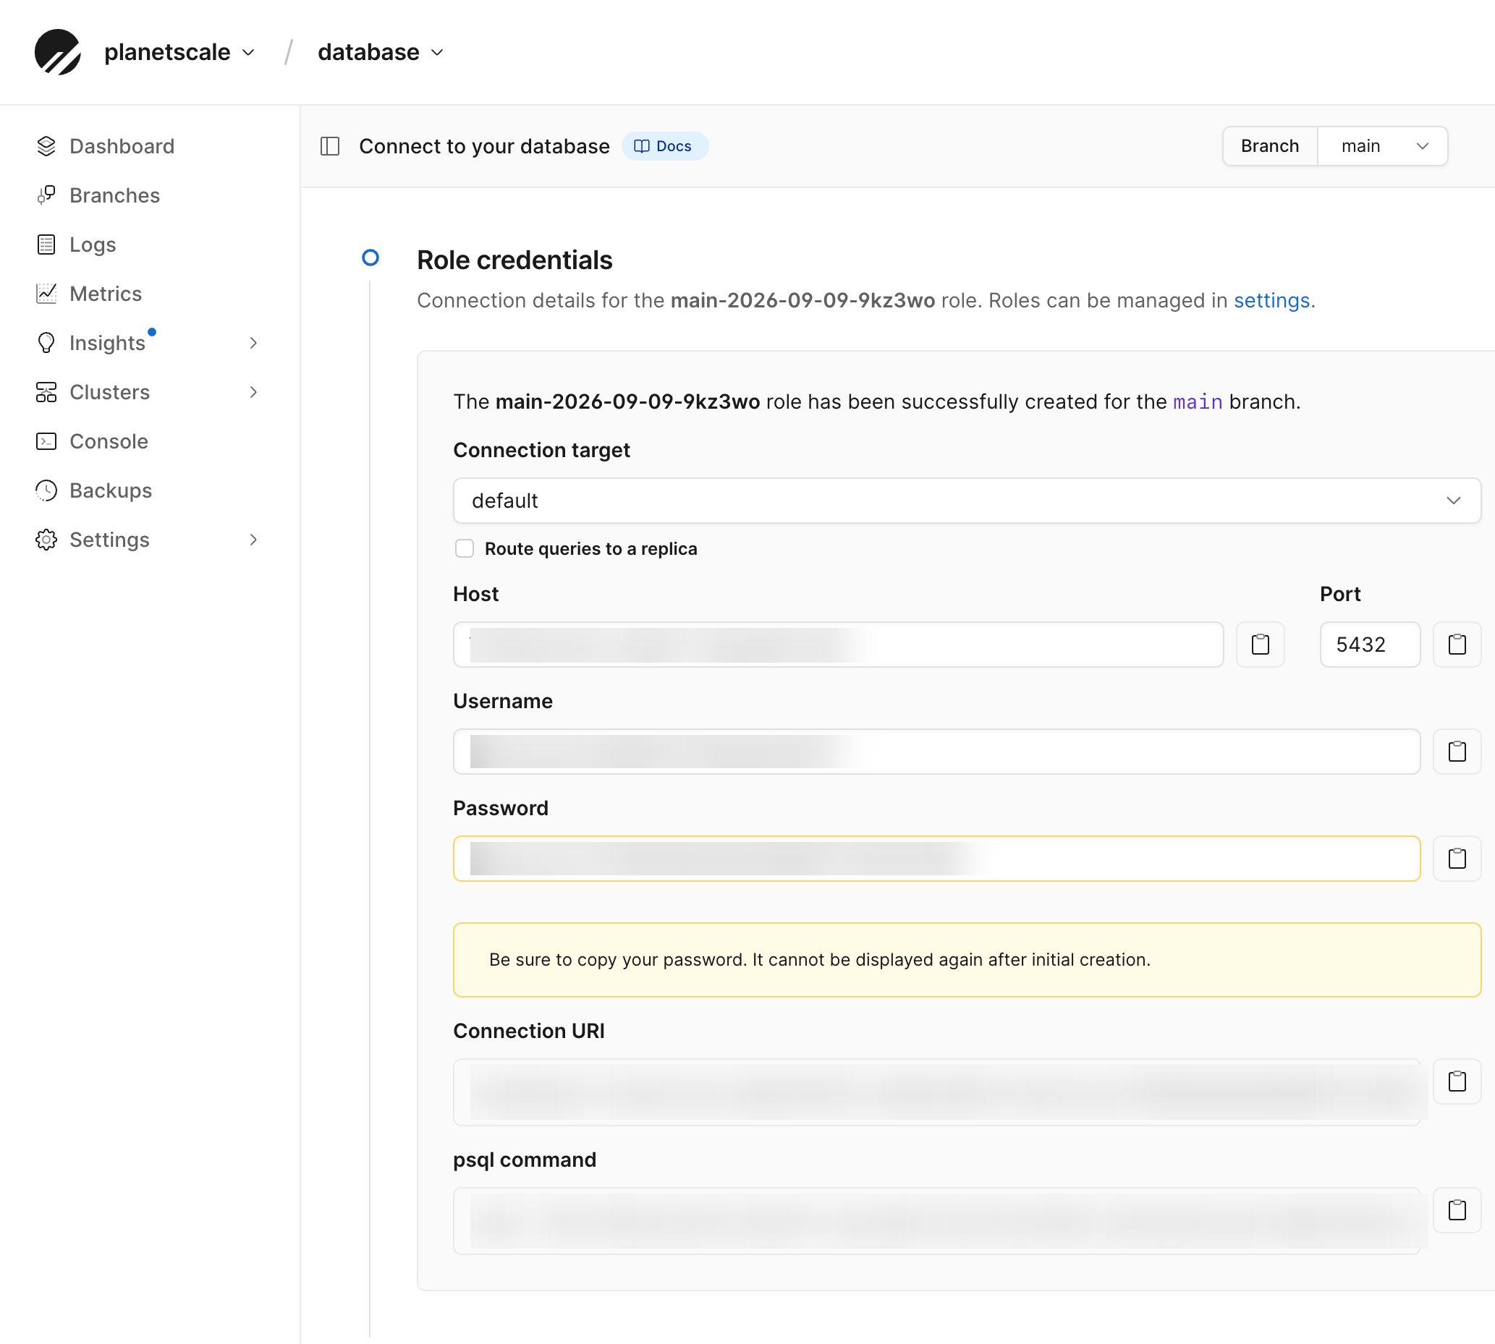This screenshot has height=1344, width=1495.
Task: Copy the Connection URI
Action: (x=1457, y=1082)
